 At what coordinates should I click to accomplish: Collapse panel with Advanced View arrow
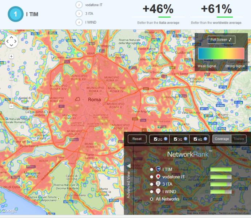(128, 166)
